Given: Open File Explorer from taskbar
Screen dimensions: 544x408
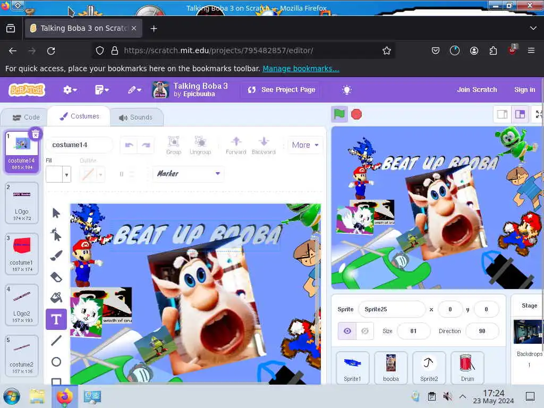Looking at the screenshot, I should 37,396.
